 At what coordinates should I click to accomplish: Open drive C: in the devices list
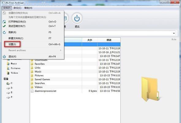click(x=12, y=83)
